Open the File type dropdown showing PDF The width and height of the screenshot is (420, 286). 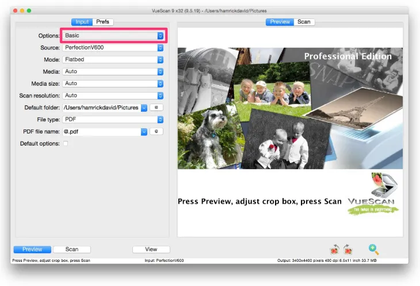click(113, 120)
